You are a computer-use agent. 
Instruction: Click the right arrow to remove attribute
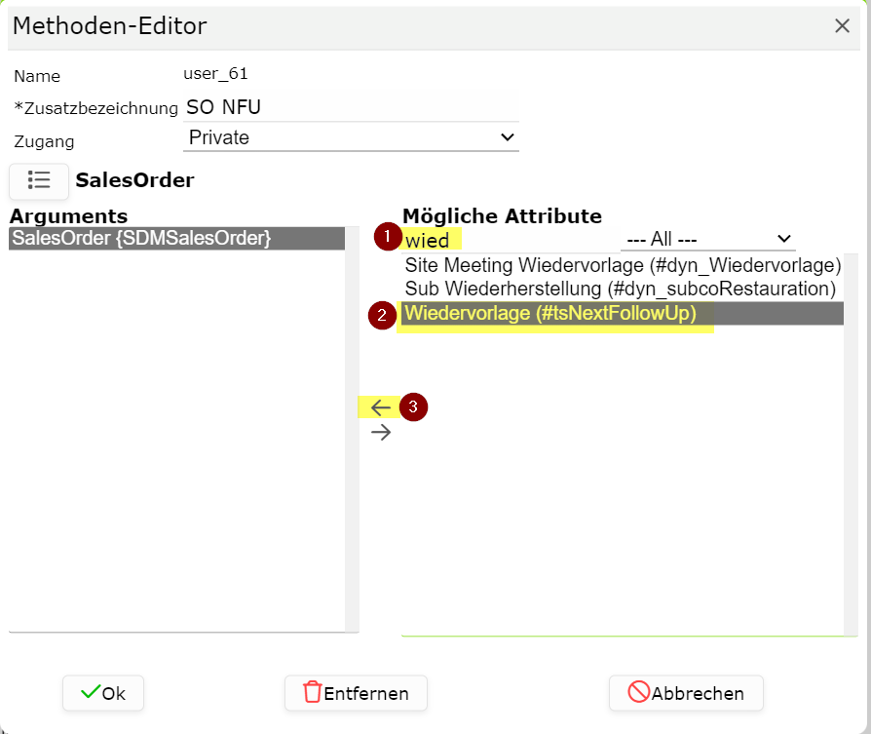(x=381, y=432)
